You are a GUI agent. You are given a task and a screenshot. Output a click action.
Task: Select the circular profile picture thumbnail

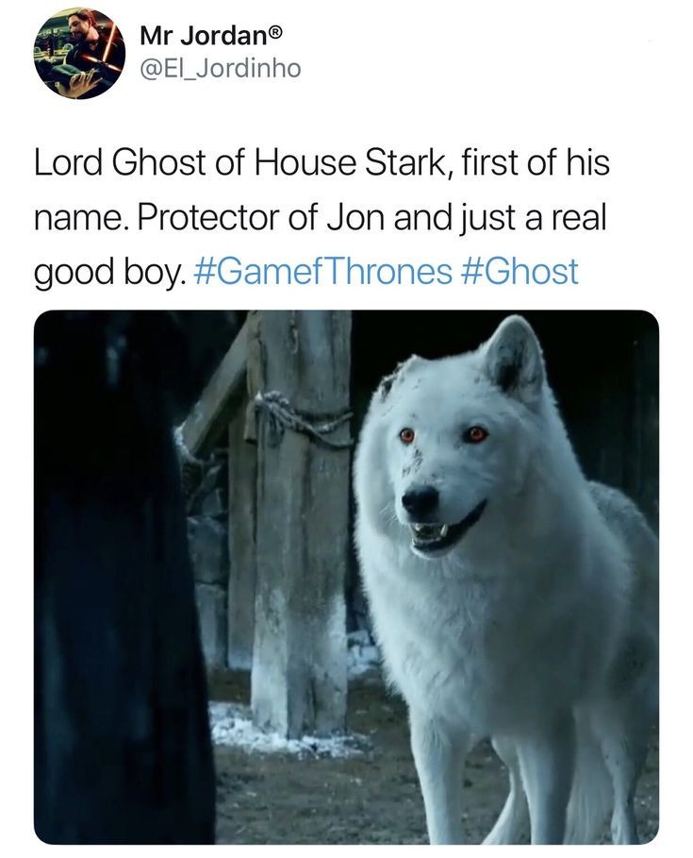[79, 54]
